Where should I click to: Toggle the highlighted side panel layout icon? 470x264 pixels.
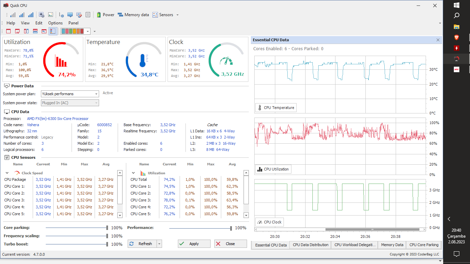[53, 31]
